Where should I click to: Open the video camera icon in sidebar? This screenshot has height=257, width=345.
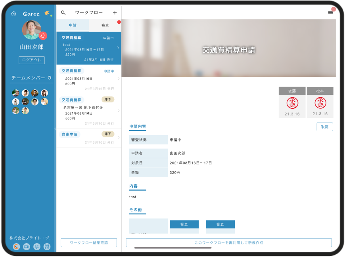click(x=26, y=246)
